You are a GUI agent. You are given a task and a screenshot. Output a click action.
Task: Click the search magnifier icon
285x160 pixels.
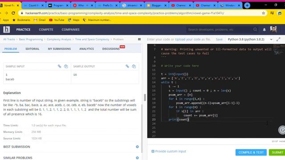[255, 29]
